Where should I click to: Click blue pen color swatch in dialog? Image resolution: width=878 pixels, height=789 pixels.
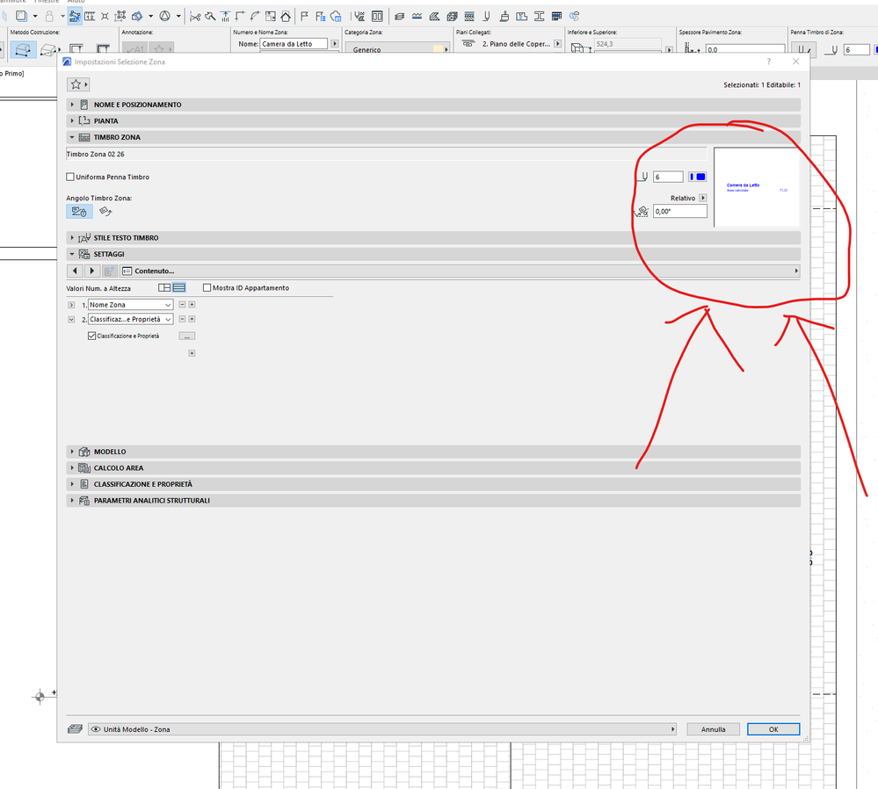[697, 177]
